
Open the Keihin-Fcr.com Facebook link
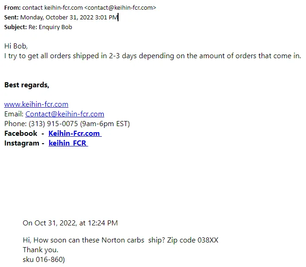pos(74,133)
